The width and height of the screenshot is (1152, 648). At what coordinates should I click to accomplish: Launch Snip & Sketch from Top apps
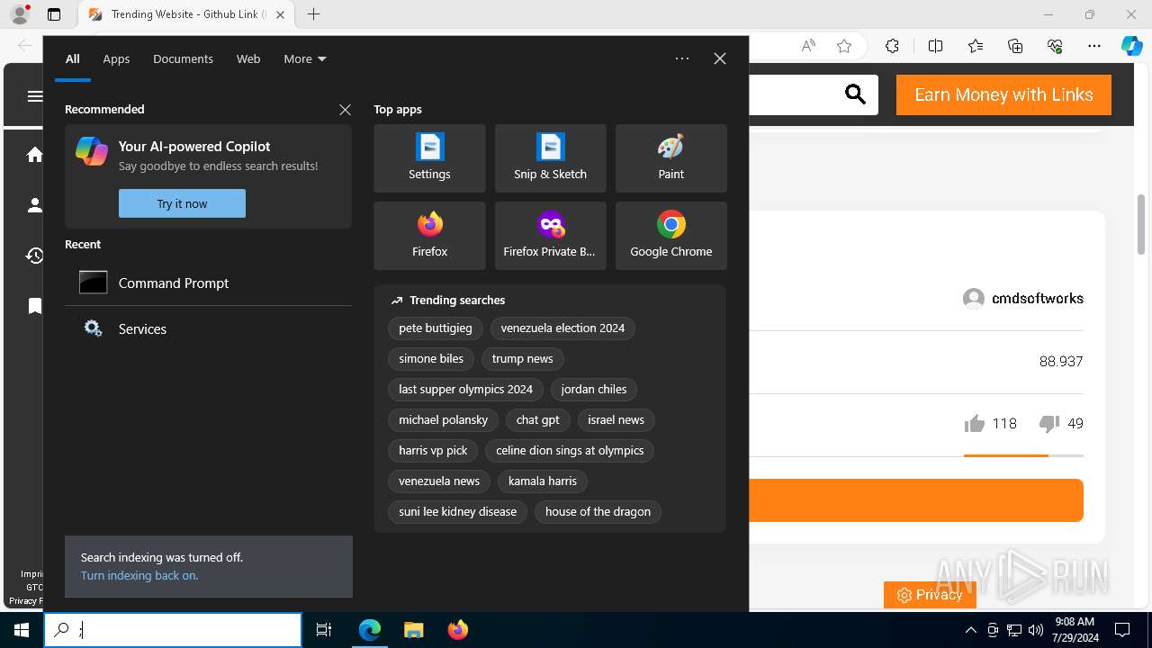pos(550,158)
